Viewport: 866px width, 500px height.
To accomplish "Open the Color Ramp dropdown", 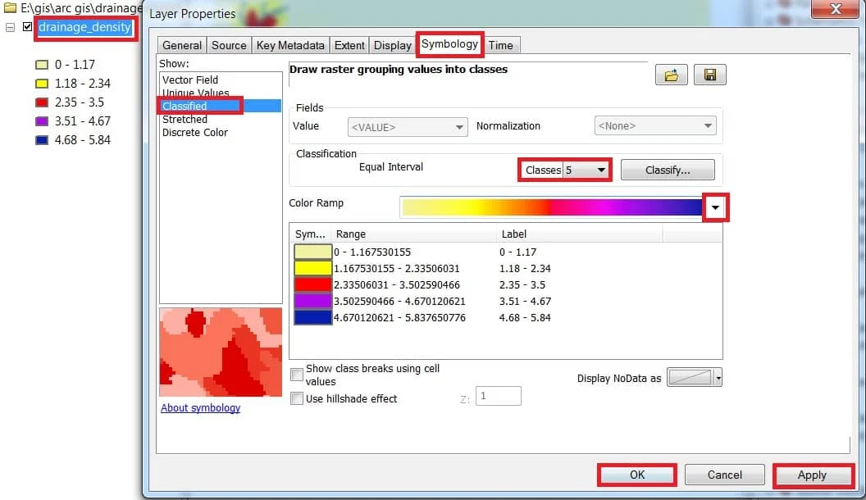I will (x=715, y=207).
